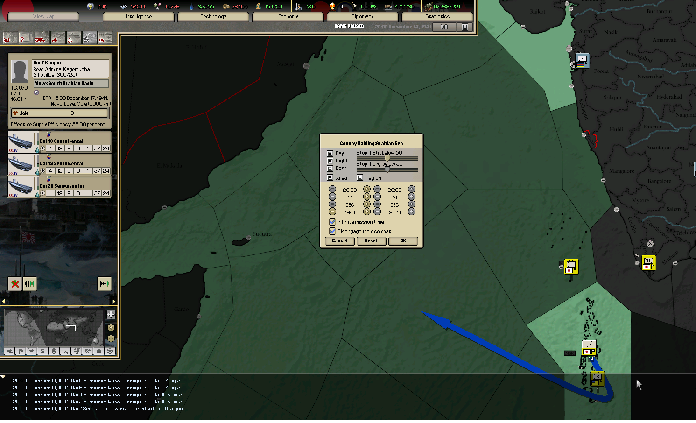Viewport: 696px width, 423px height.
Task: Zoom in the minimap with plus button
Action: point(111,315)
